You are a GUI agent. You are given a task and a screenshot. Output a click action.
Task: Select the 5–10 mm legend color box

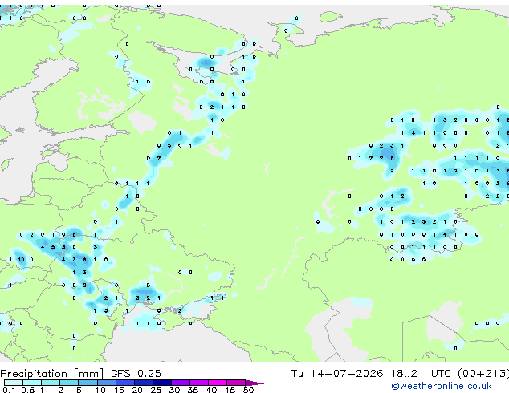(88, 383)
